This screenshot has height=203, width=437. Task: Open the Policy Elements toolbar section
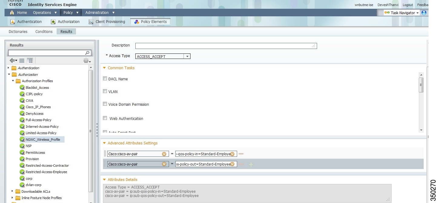pyautogui.click(x=150, y=21)
